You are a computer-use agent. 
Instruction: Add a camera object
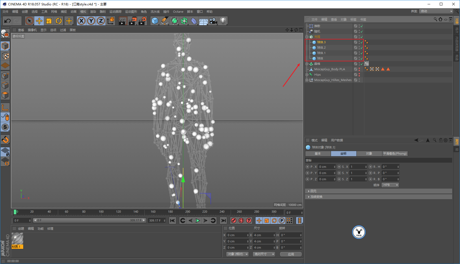click(213, 21)
